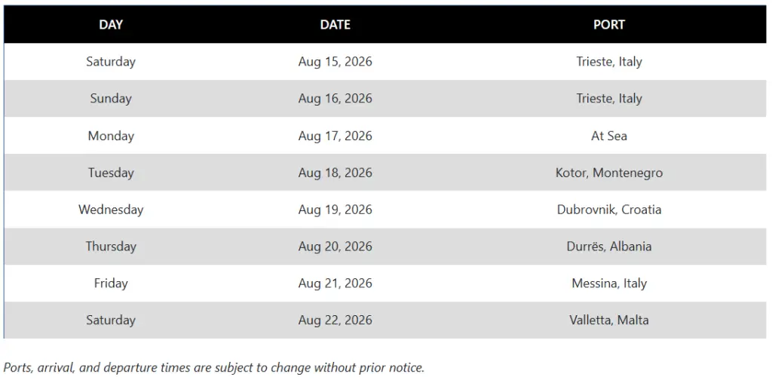
Task: Click the Wednesday day cell
Action: coord(111,210)
